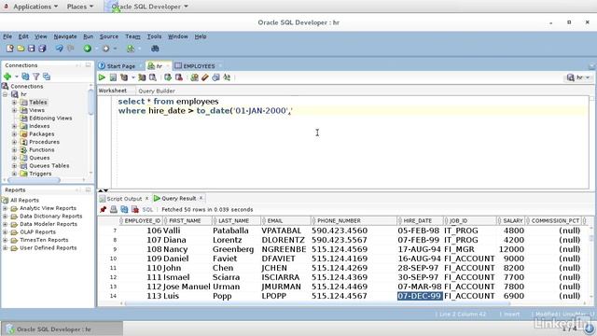Click the Autotrace icon in the worksheet toolbar
The image size is (597, 336).
pyautogui.click(x=142, y=77)
